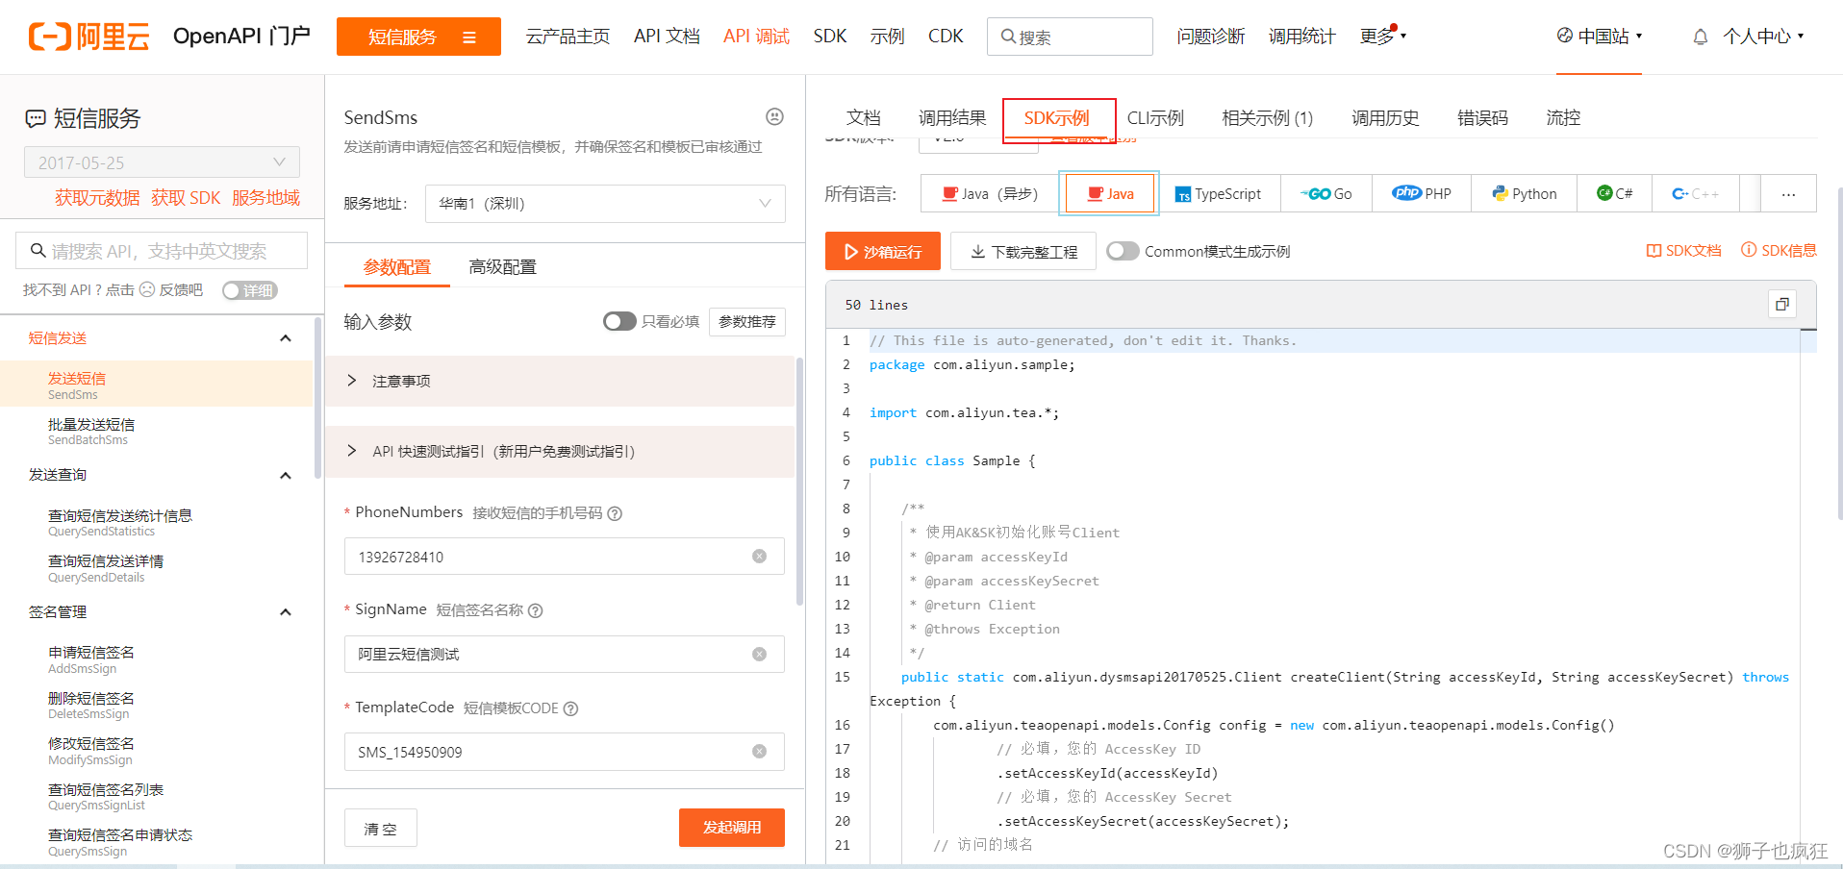Show more languages with the ellipsis
1843x869 pixels.
click(x=1788, y=193)
